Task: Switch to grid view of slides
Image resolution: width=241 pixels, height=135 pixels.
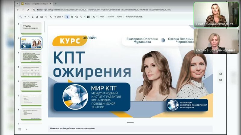Action: [x=20, y=129]
